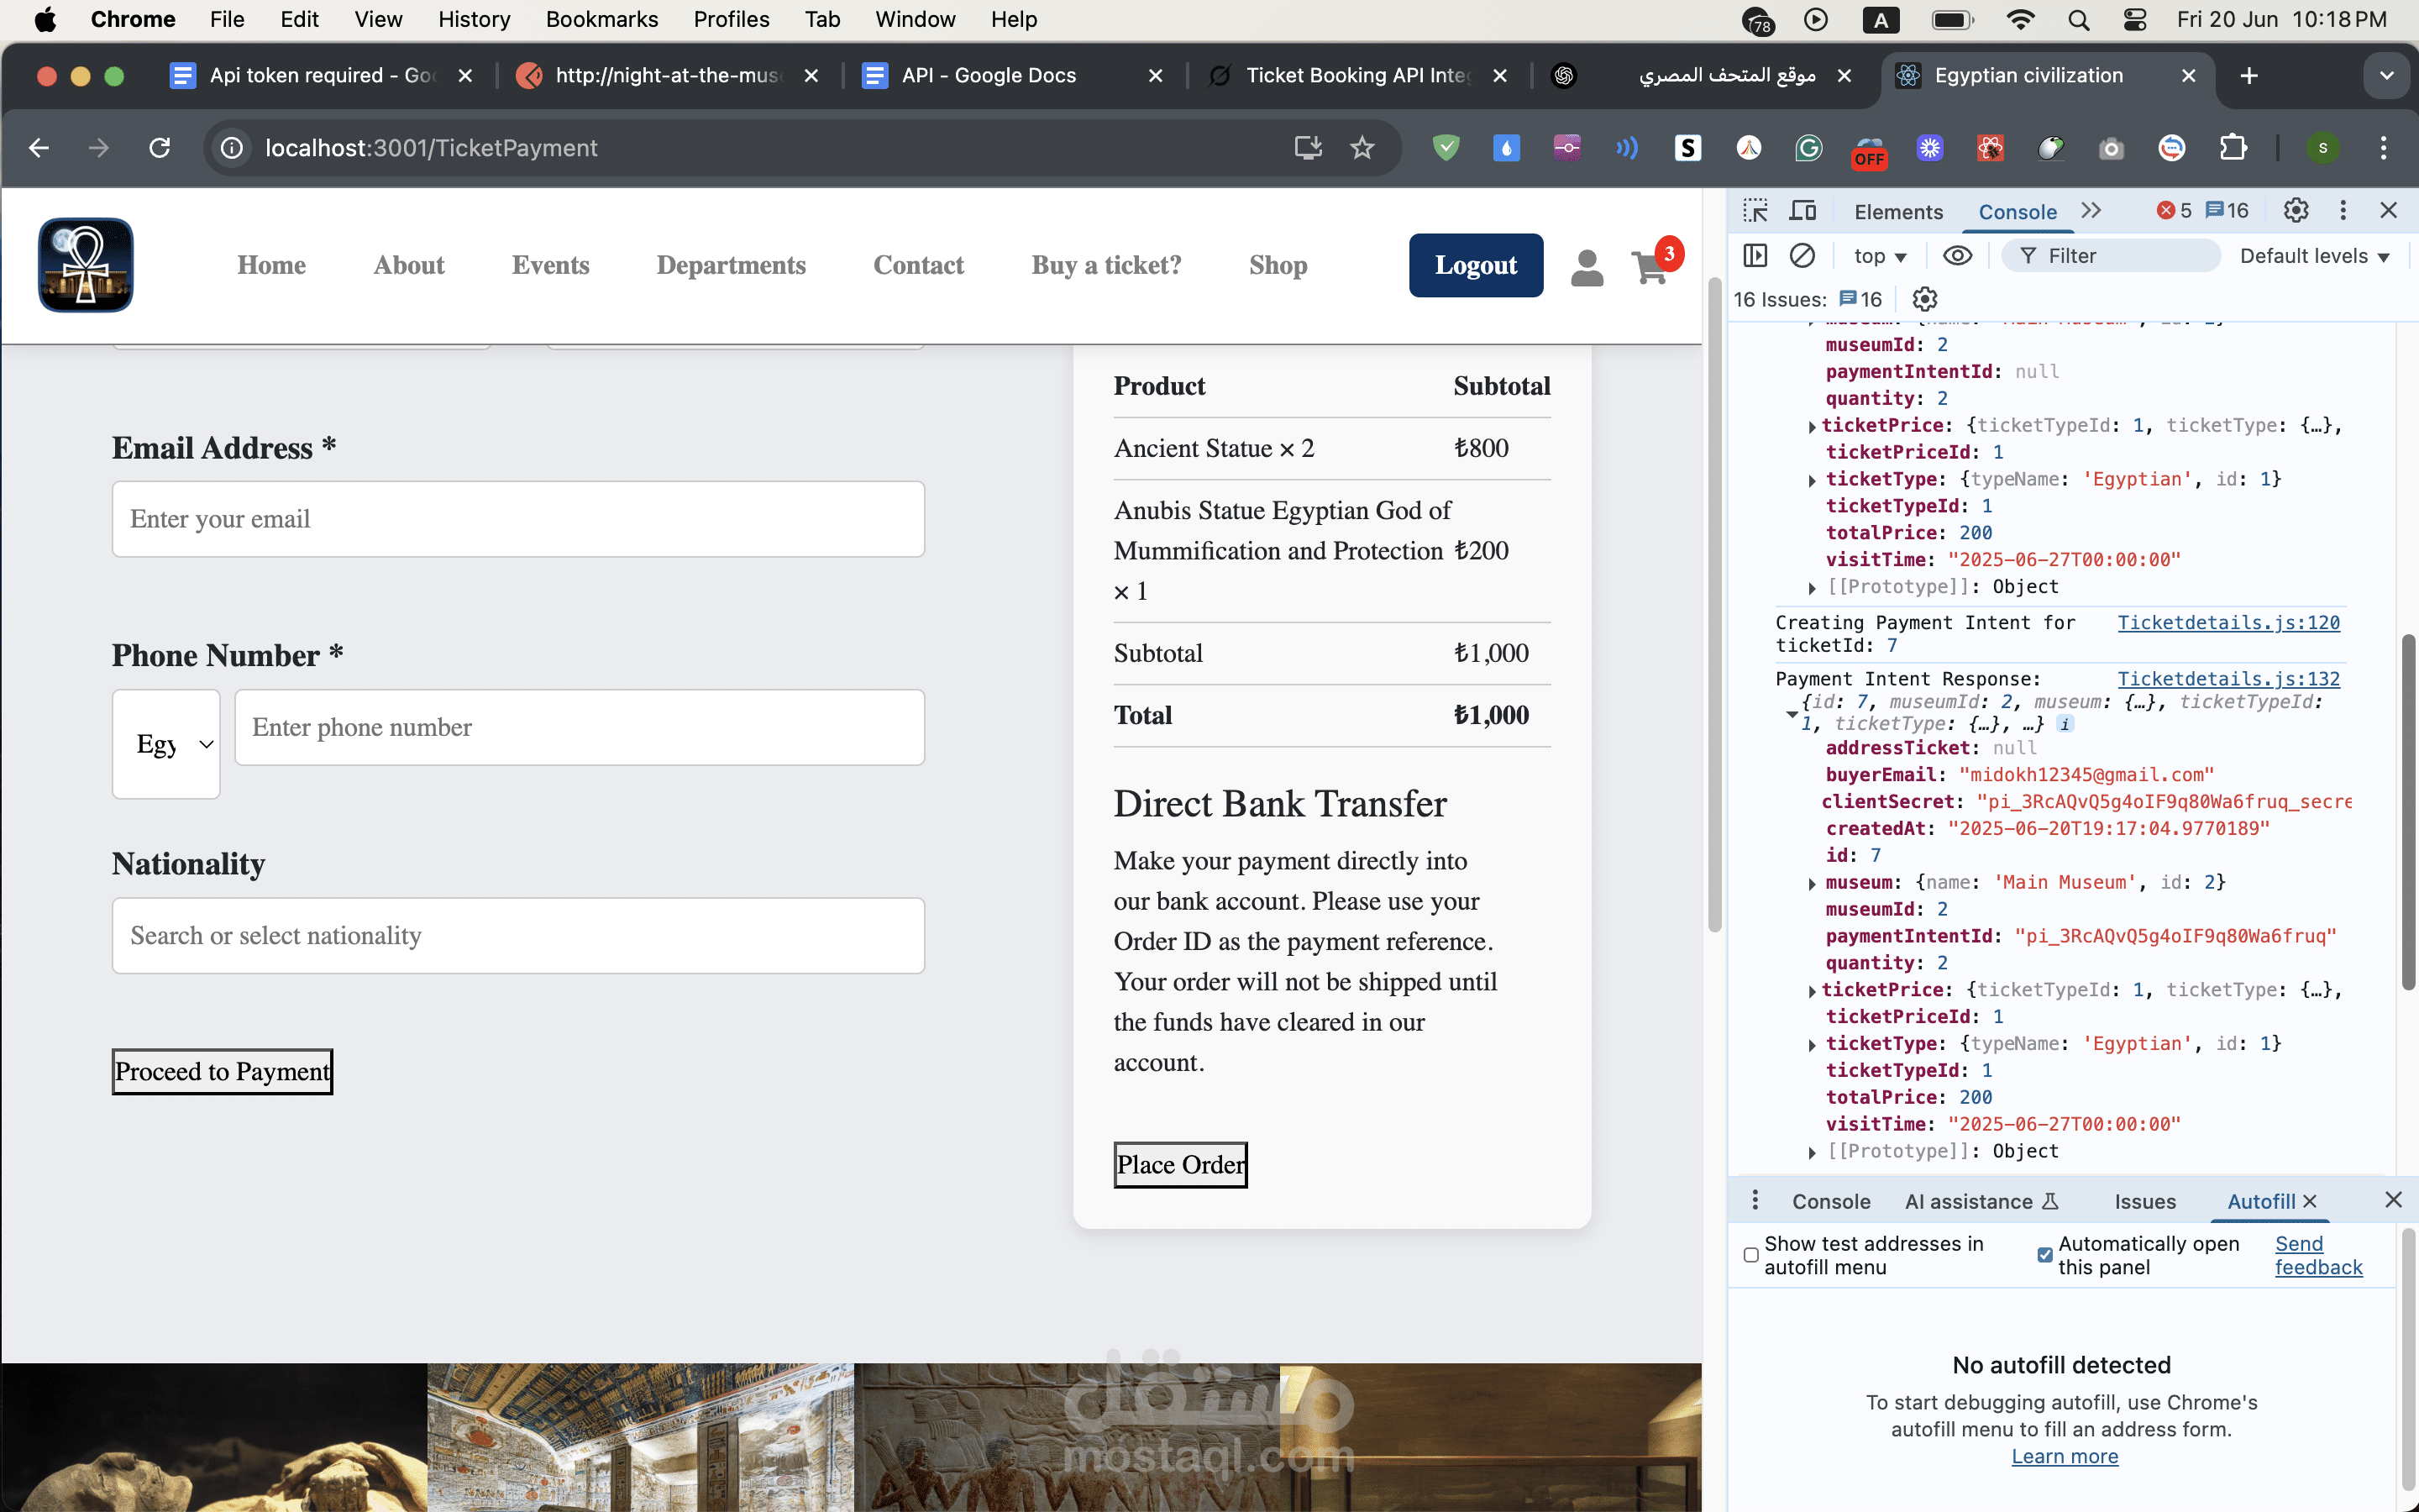Click the 16 issues message badge in the DevTools toolbar
This screenshot has width=2419, height=1512.
pyautogui.click(x=2227, y=210)
